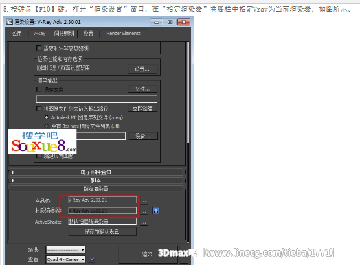Click the output file path field
Viewport: 360px width, 265px height.
(x=96, y=99)
